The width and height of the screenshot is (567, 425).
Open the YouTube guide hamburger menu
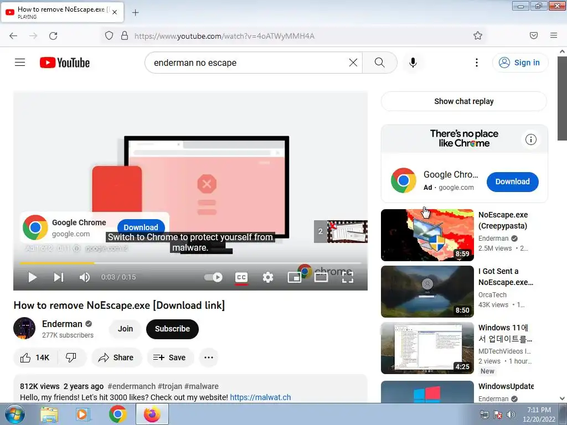(20, 63)
